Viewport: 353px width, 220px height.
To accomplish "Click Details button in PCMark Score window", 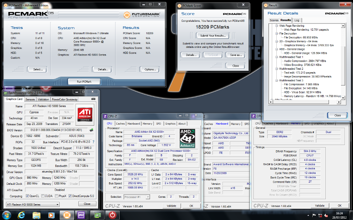I will [191, 55].
